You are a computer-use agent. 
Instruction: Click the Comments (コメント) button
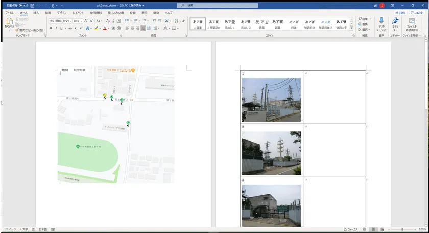[417, 12]
